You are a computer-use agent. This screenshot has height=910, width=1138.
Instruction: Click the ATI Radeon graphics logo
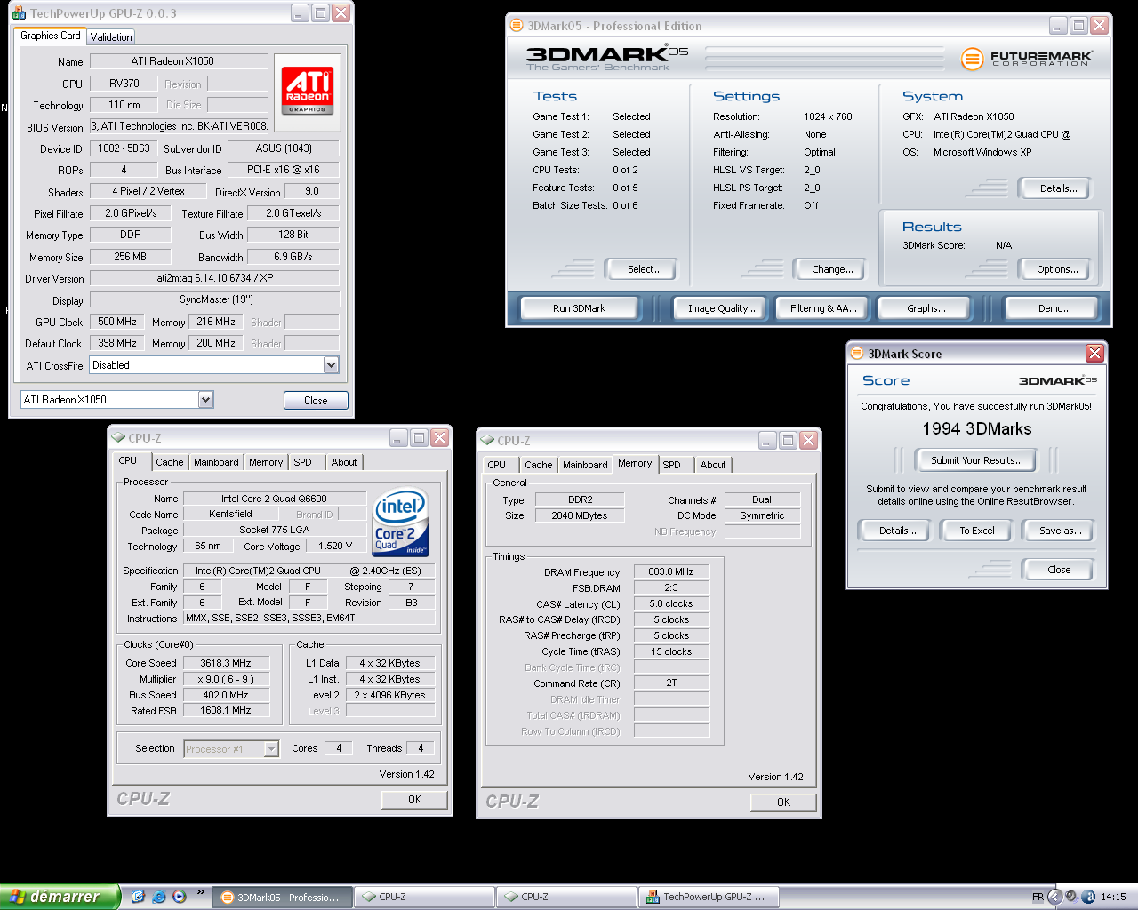point(307,92)
